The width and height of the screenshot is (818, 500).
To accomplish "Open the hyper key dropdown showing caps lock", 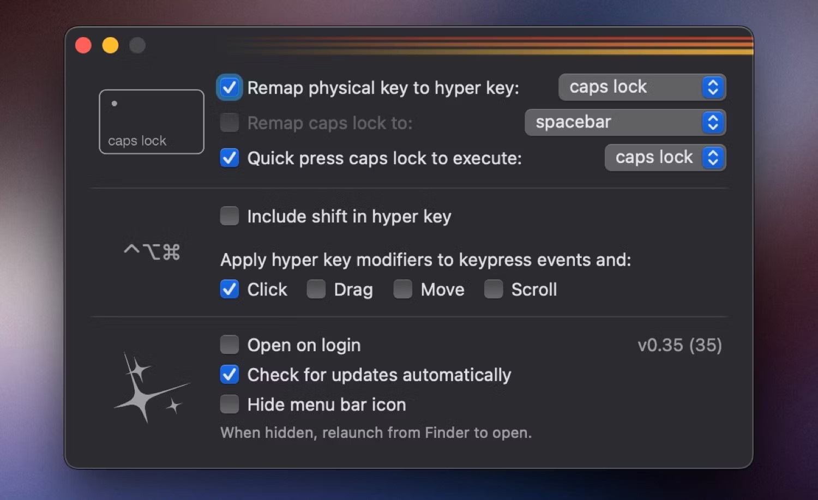I will [x=642, y=87].
